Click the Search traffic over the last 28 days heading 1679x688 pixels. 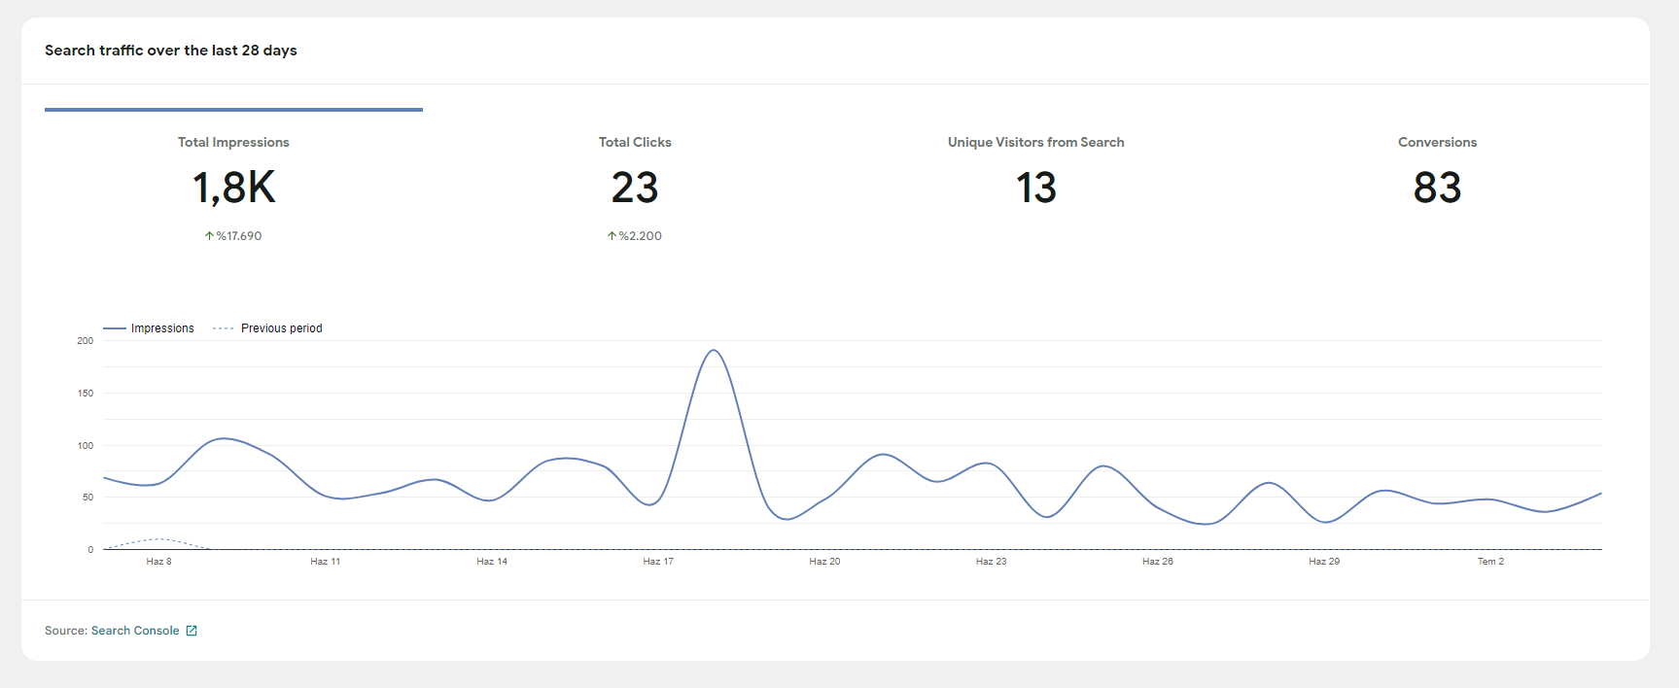171,51
